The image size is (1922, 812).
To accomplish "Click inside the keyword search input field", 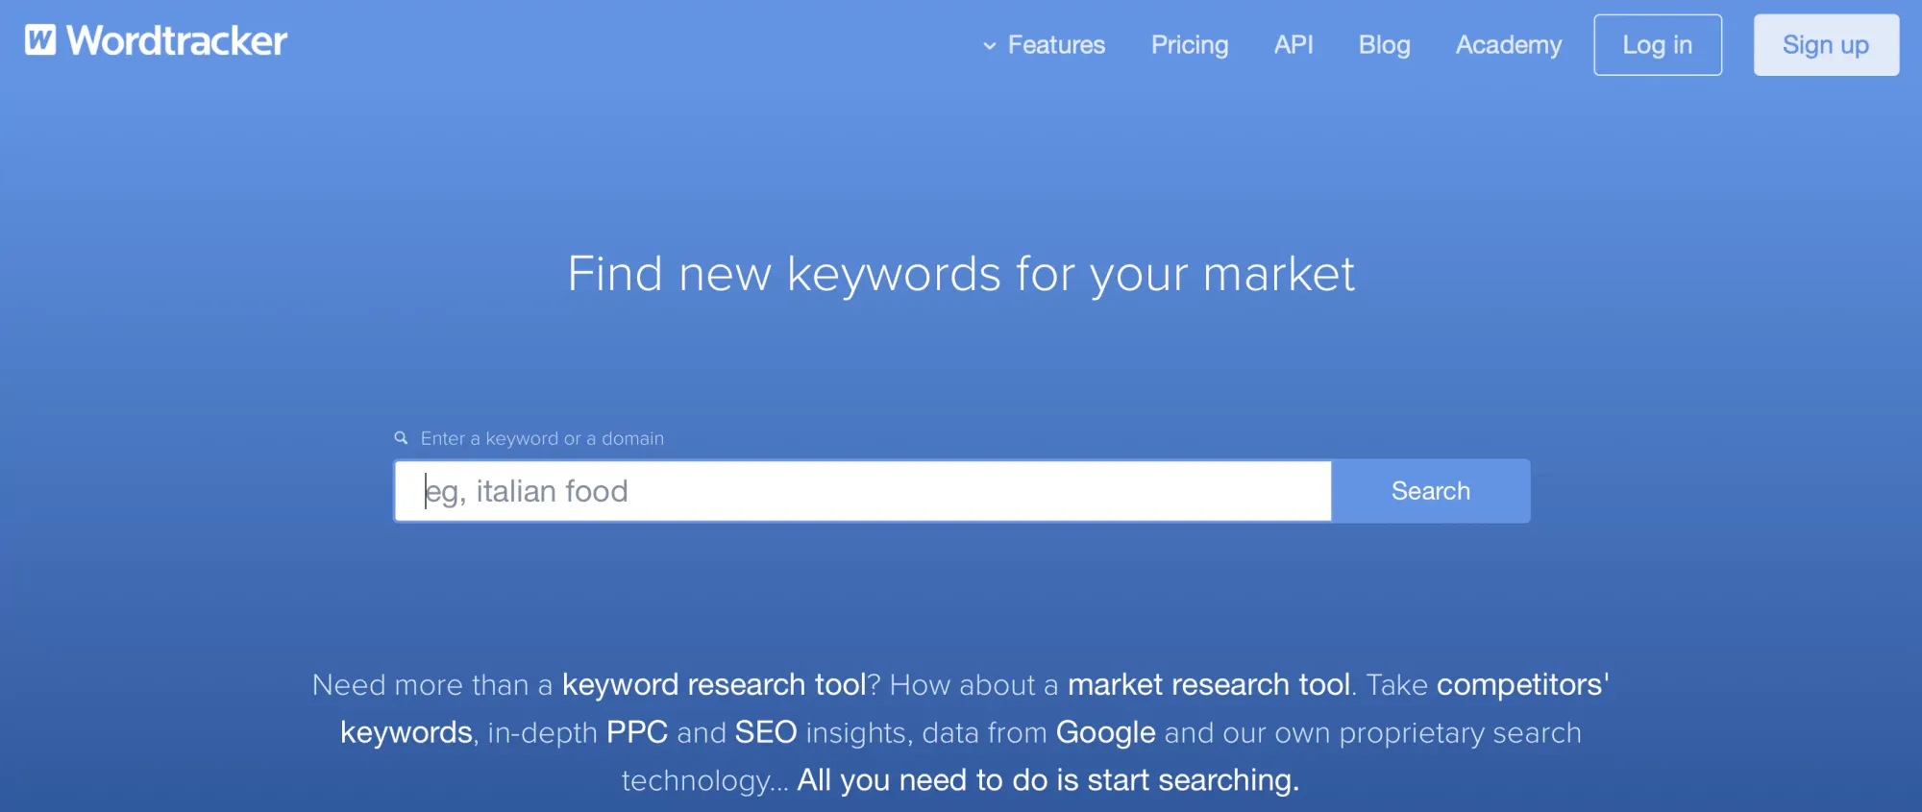I will pos(862,491).
